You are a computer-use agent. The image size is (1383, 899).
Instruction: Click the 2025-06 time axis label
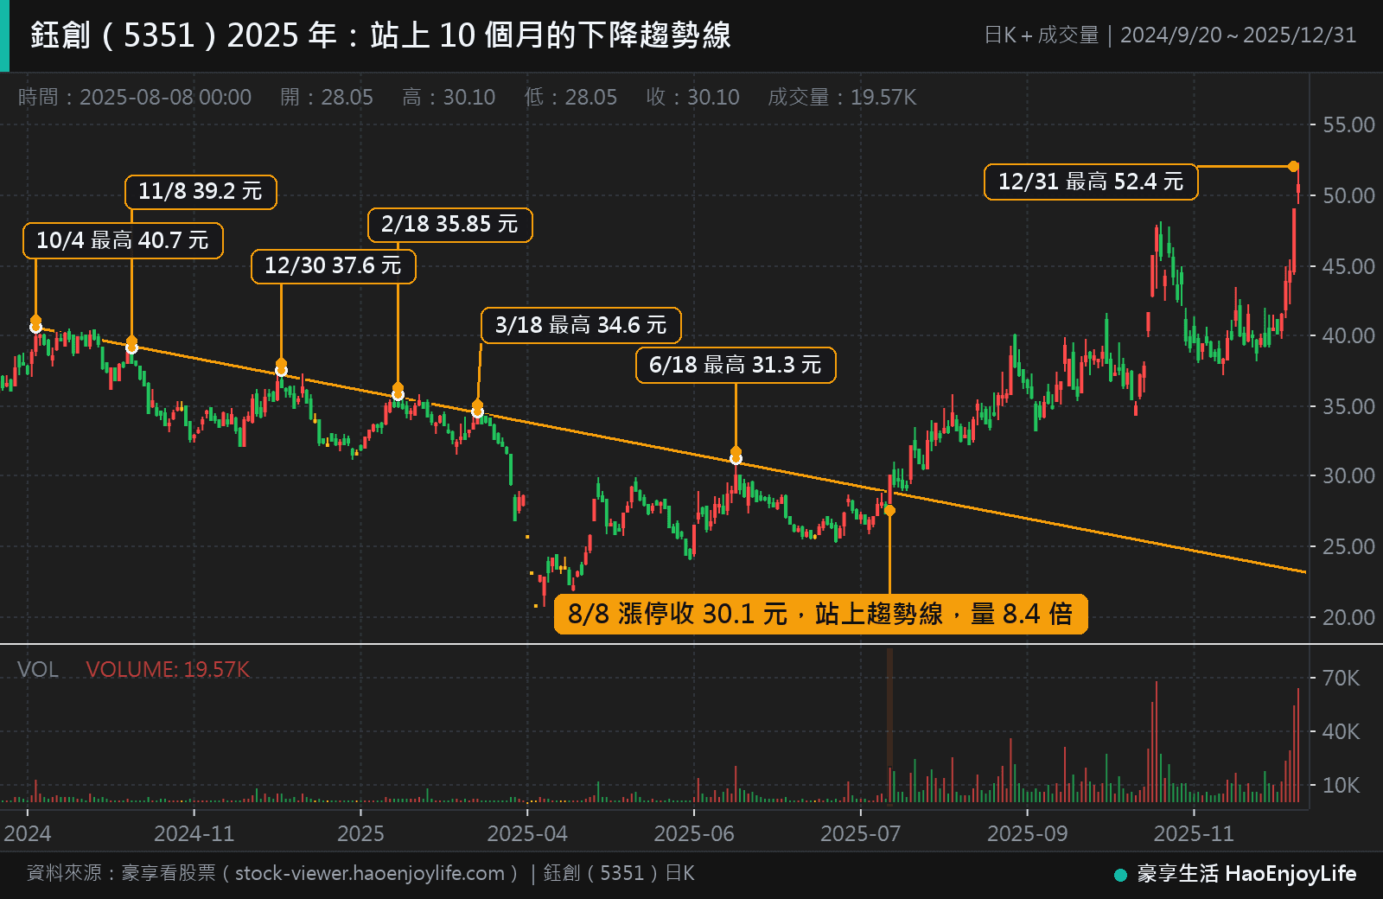point(694,834)
